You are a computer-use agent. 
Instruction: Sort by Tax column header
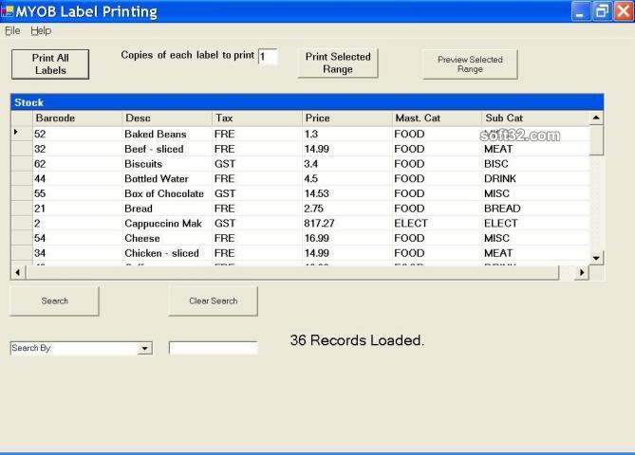click(257, 118)
